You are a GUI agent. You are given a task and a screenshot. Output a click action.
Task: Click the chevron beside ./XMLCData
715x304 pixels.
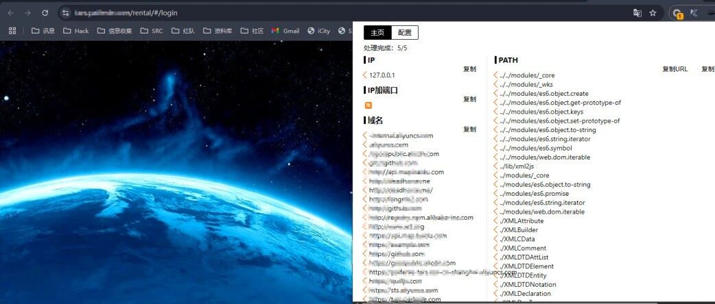point(495,239)
